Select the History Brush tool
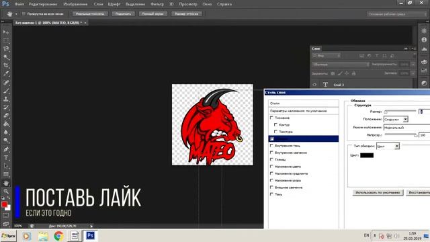 [x=6, y=108]
